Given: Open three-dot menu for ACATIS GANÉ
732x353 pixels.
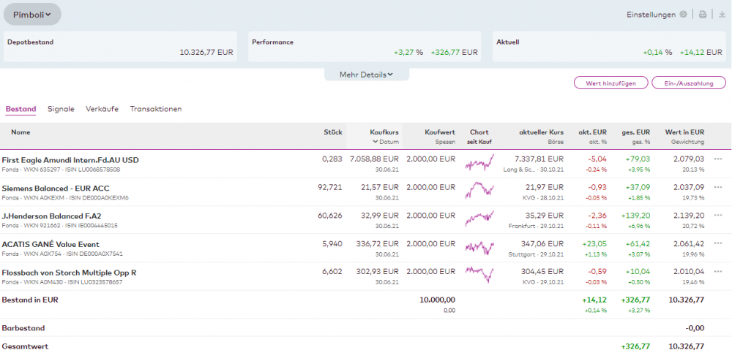Looking at the screenshot, I should 718,244.
